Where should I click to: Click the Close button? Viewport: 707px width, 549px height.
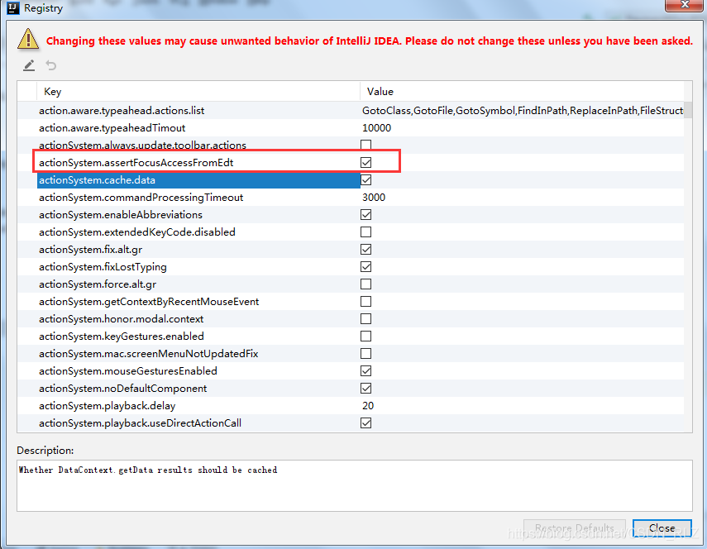(x=662, y=528)
